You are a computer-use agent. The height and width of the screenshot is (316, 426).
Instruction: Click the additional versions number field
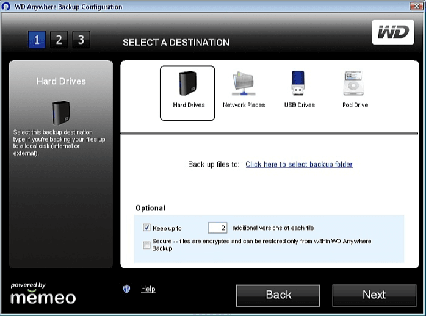click(x=217, y=228)
